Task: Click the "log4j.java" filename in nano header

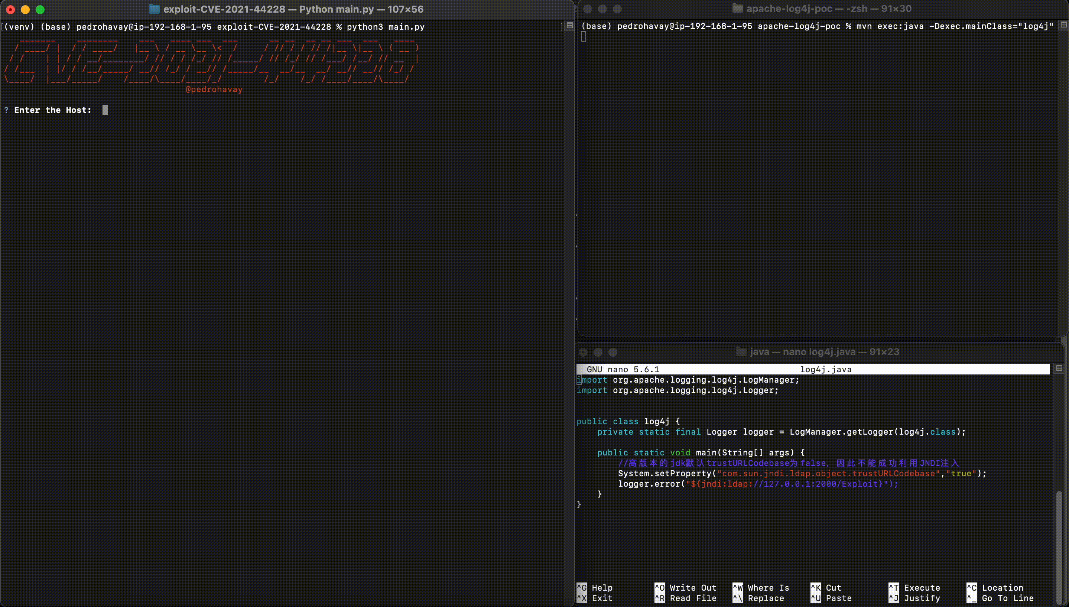Action: tap(826, 369)
